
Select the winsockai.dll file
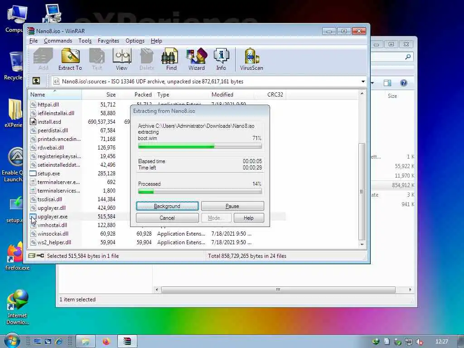tap(53, 234)
